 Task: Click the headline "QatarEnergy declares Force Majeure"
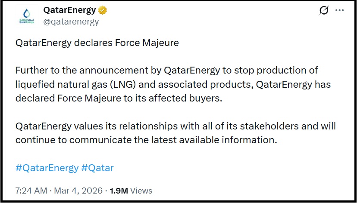click(x=97, y=43)
